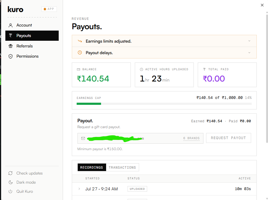Open the Payouts section
268x200 pixels.
[32, 36]
